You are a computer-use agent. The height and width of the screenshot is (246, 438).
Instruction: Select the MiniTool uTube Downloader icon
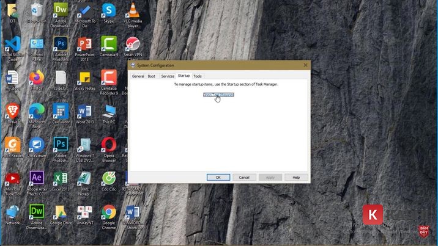pos(13,183)
